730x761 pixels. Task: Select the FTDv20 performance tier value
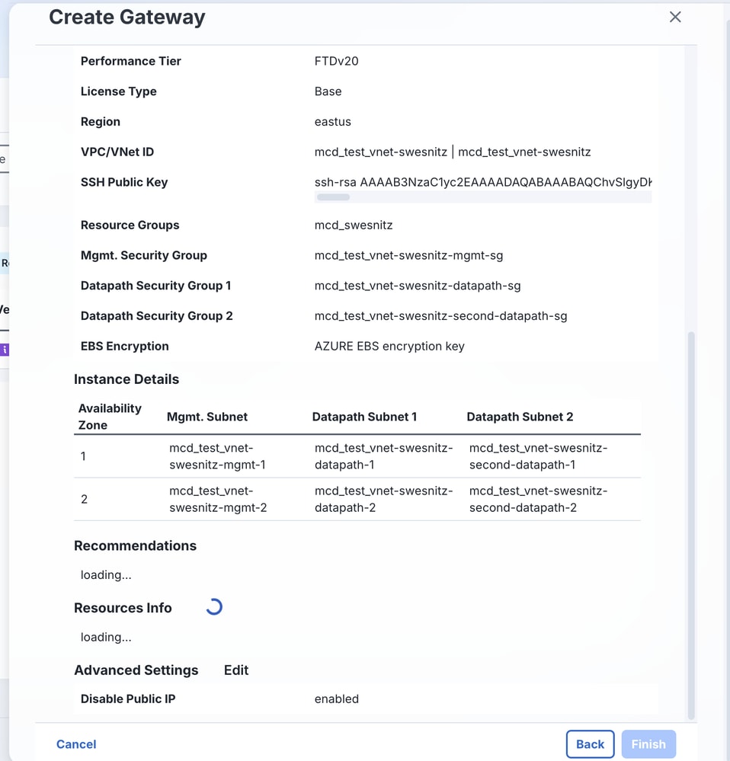336,61
